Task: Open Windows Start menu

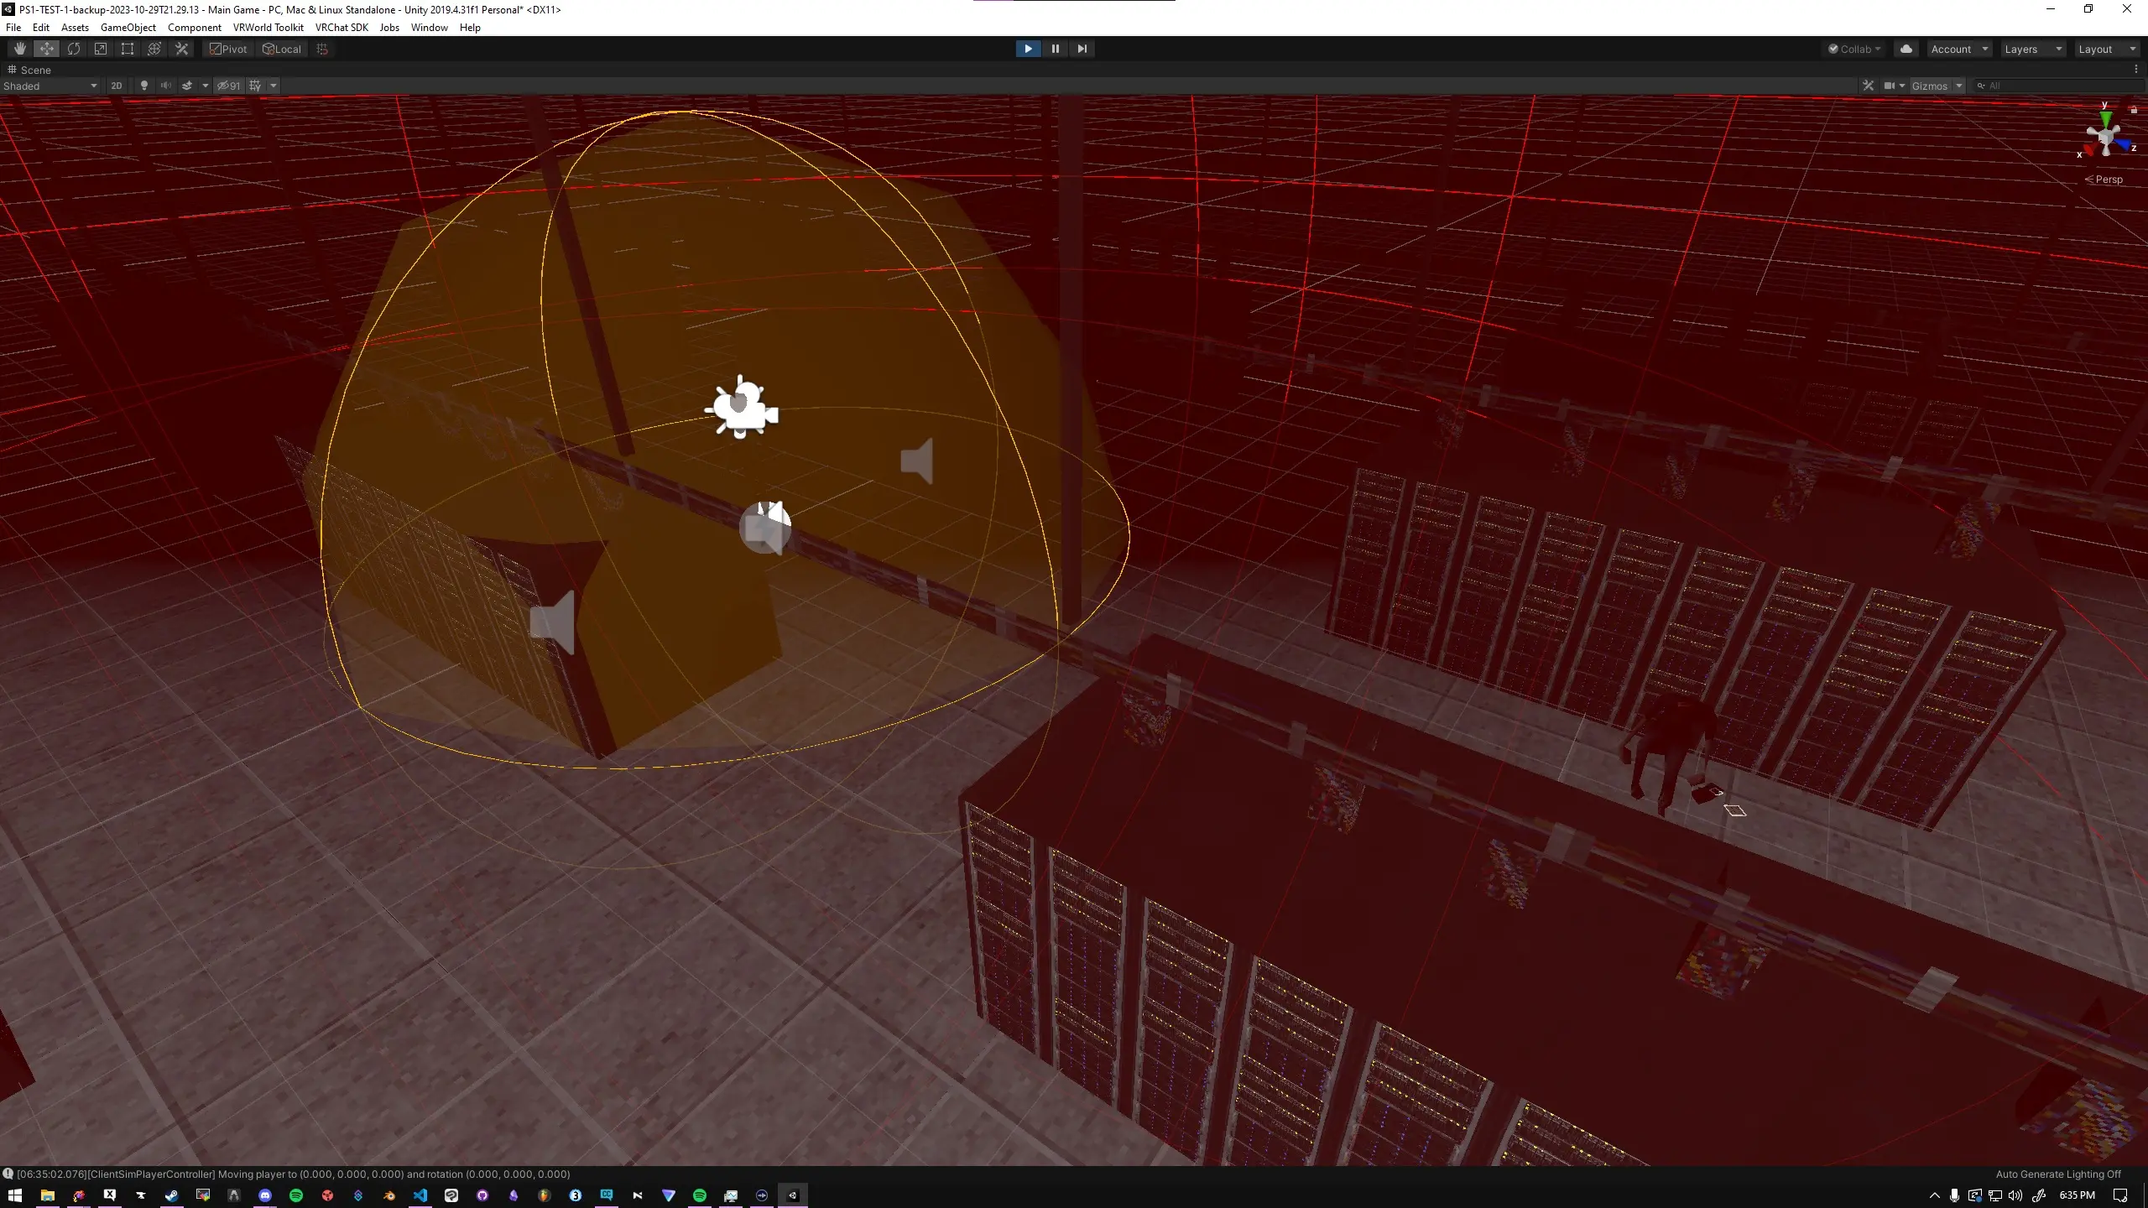Action: coord(15,1195)
